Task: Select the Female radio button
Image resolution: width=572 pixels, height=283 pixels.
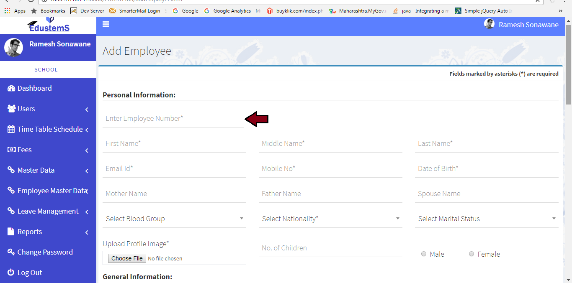Action: 472,254
